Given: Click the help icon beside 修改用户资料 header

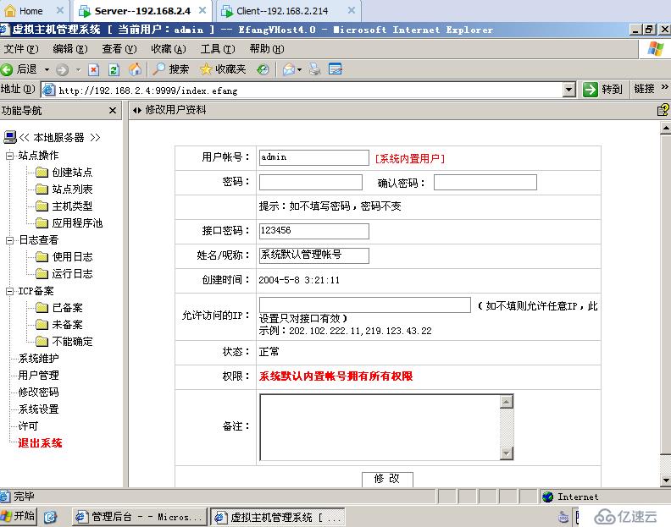Looking at the screenshot, I should point(663,110).
